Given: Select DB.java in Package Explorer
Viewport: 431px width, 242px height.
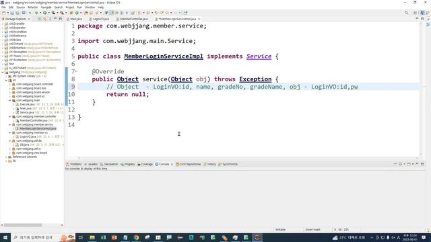Looking at the screenshot, I should click(x=24, y=145).
